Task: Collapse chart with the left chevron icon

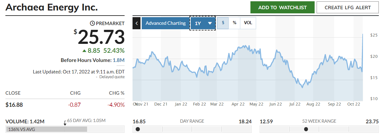Action: 136,23
